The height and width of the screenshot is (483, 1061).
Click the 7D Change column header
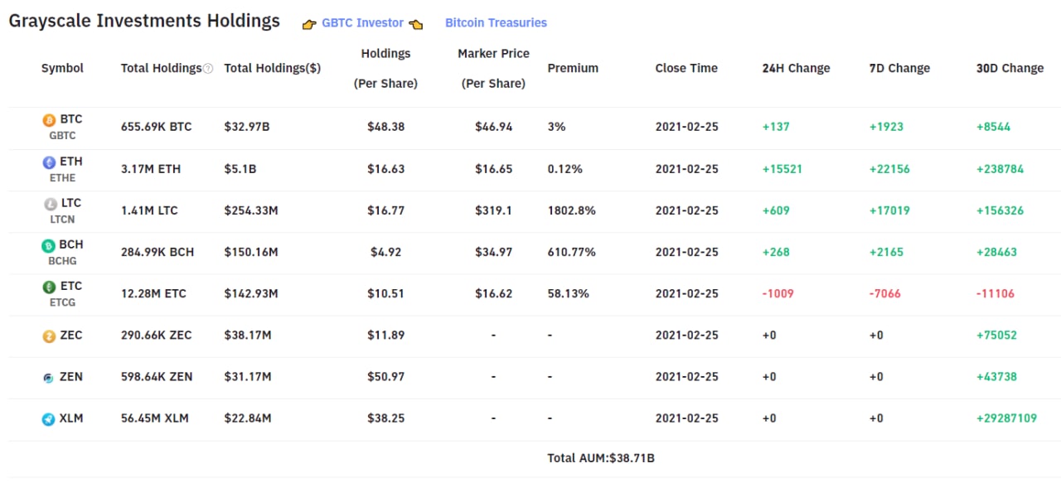tap(899, 68)
